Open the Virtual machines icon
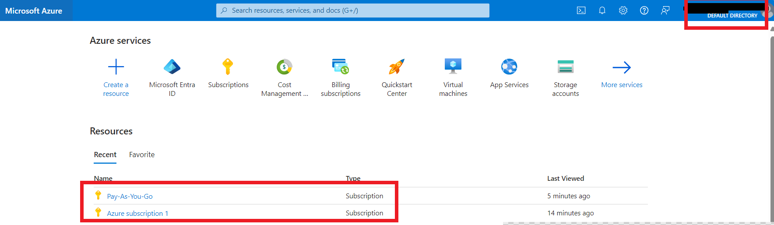 pos(453,67)
